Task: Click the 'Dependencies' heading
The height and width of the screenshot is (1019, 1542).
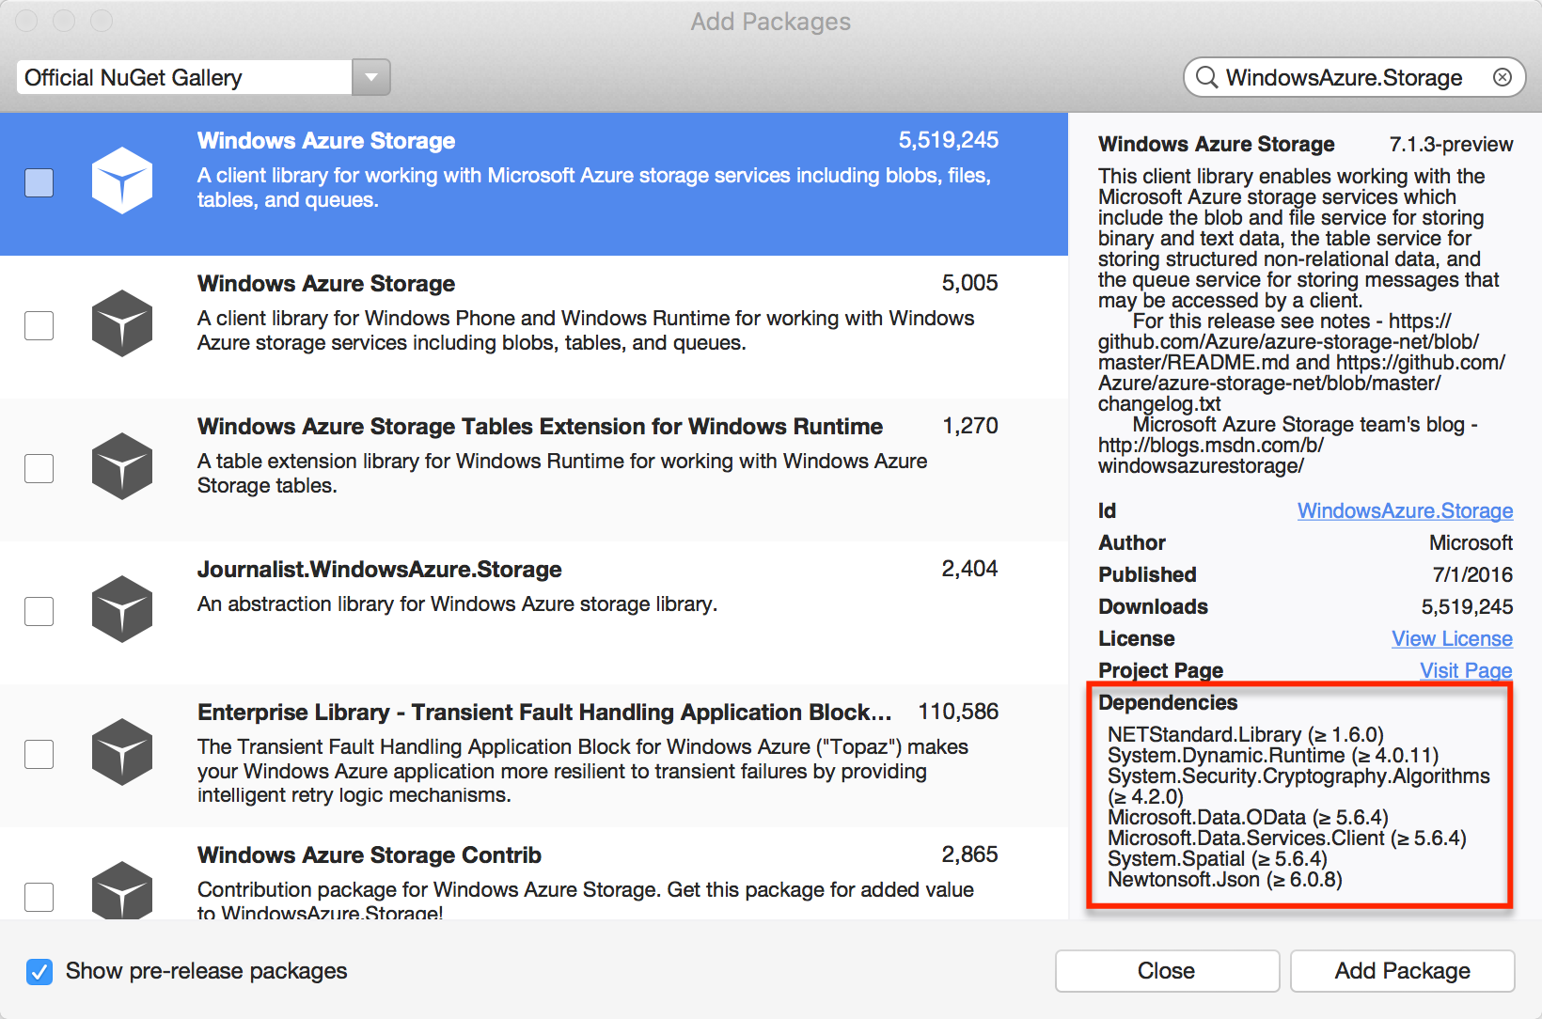Action: (x=1168, y=702)
